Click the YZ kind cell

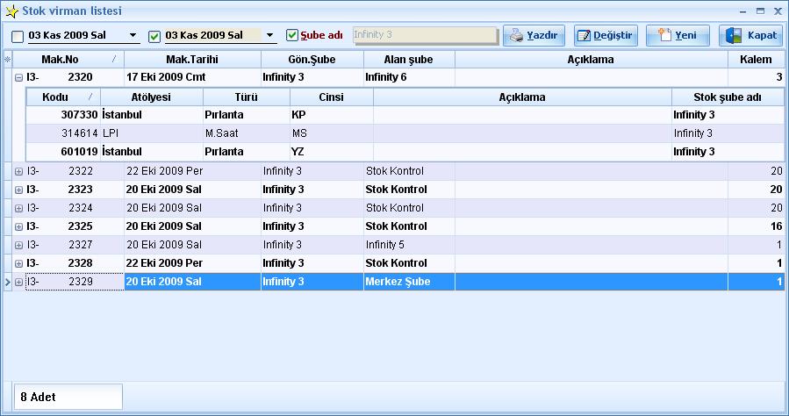click(331, 152)
